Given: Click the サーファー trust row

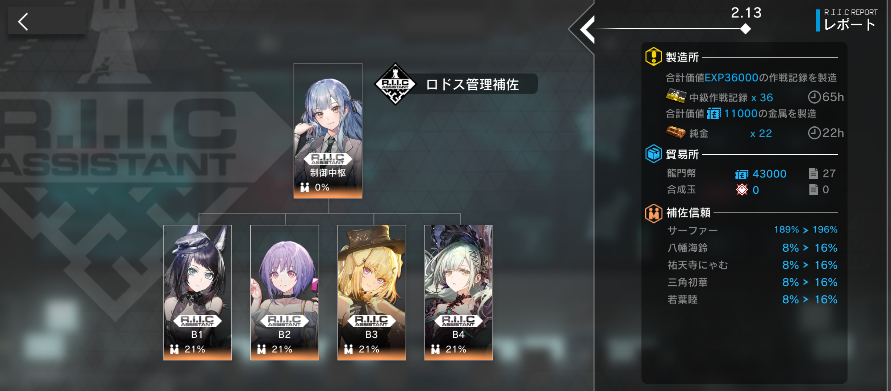Looking at the screenshot, I should click(x=753, y=230).
